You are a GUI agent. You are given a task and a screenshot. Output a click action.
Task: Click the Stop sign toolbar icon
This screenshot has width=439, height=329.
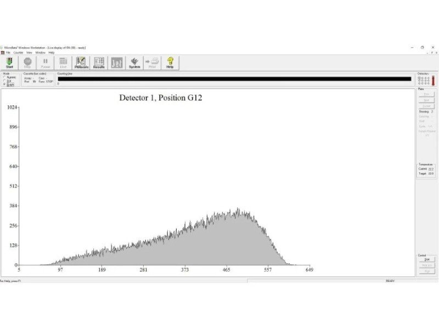[27, 63]
